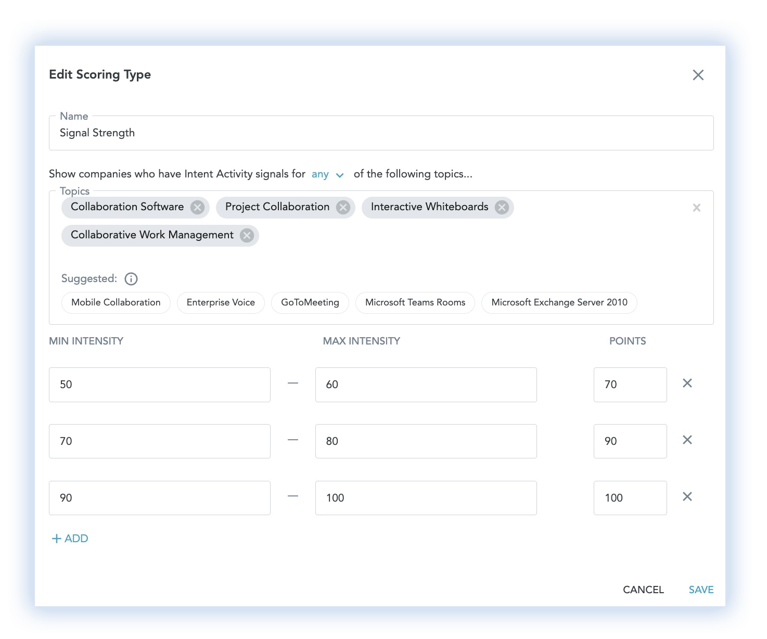Add the Microsoft Exchange Server 2010 suggestion

tap(559, 303)
